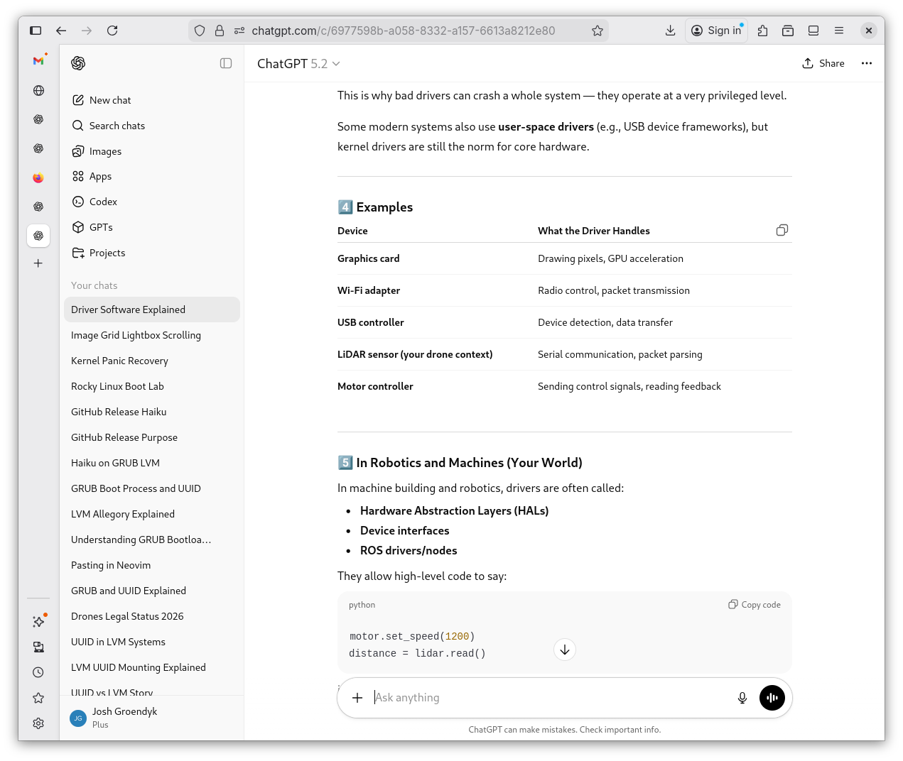The width and height of the screenshot is (903, 761).
Task: Open Josh Groendyk account menu
Action: click(124, 717)
